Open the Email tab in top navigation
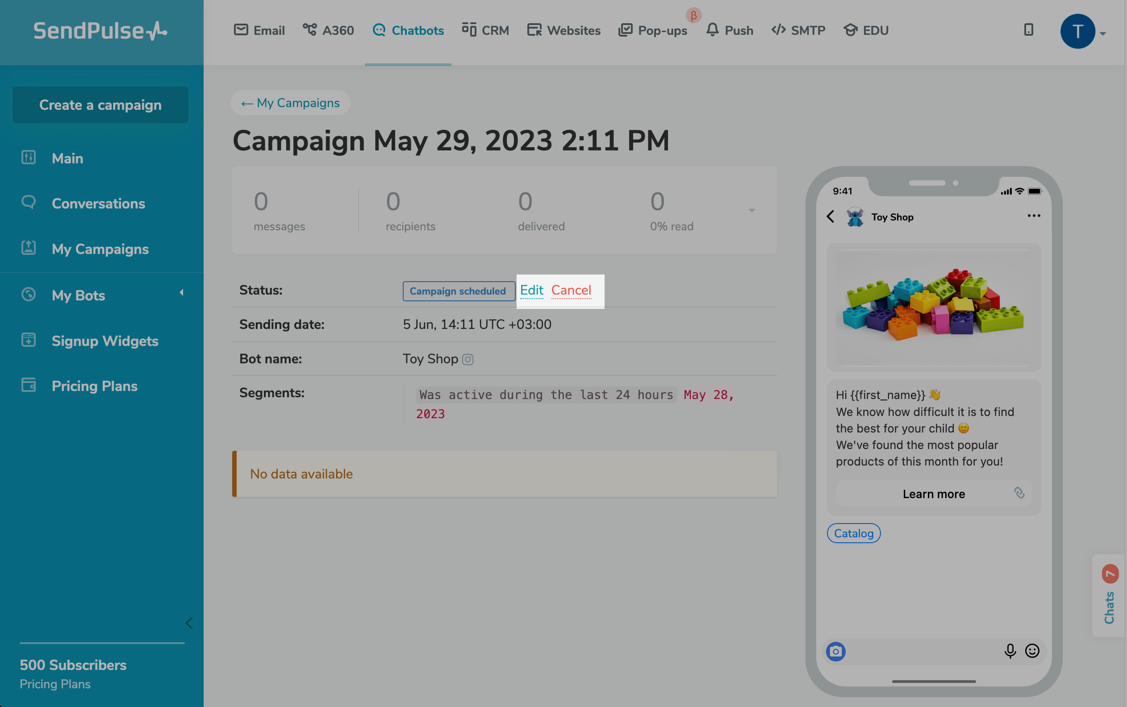1127x707 pixels. [259, 30]
